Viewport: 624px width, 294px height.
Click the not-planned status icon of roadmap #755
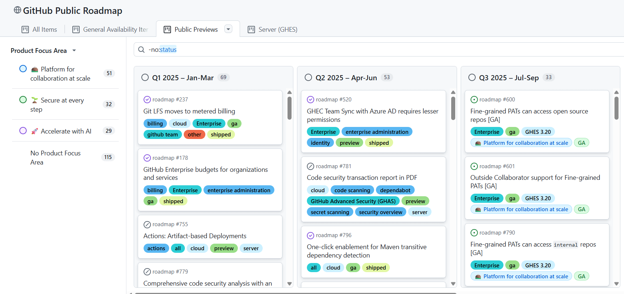pos(147,224)
